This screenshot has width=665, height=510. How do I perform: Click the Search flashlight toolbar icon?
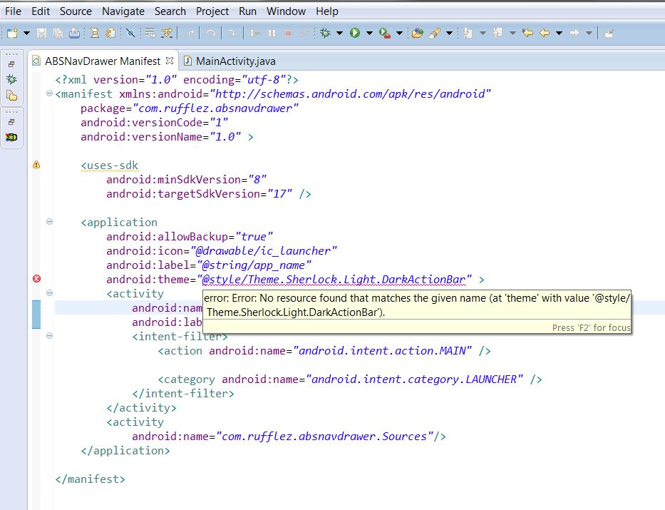pos(435,33)
